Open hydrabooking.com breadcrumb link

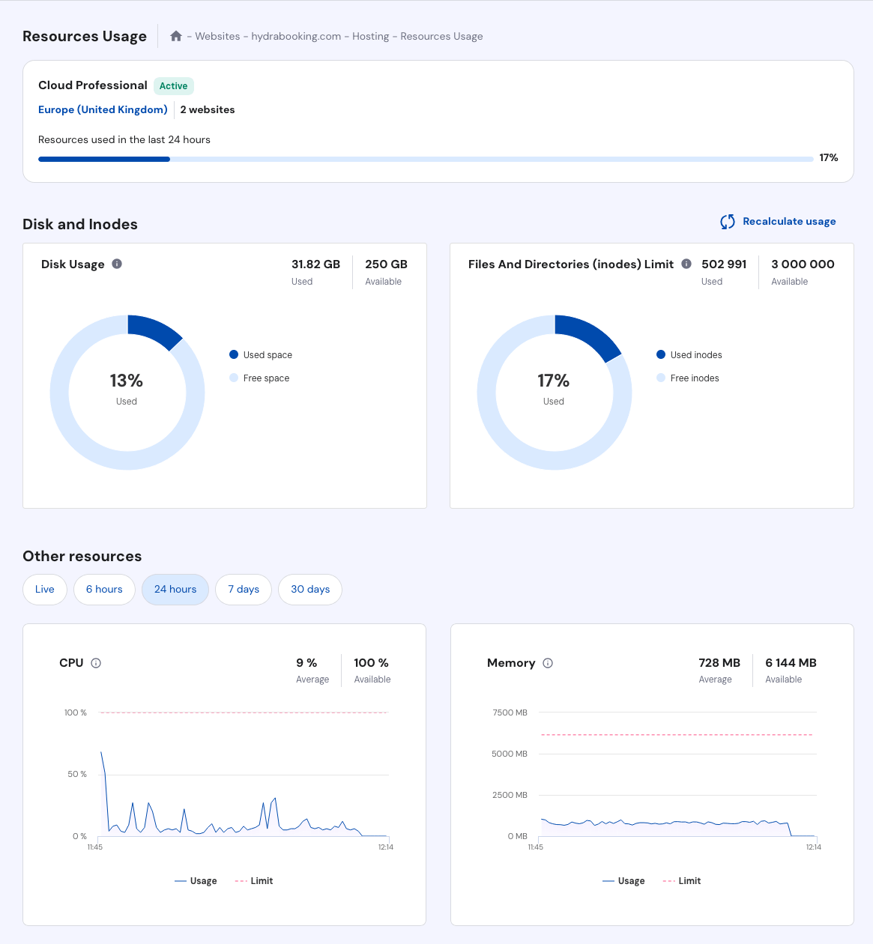296,36
